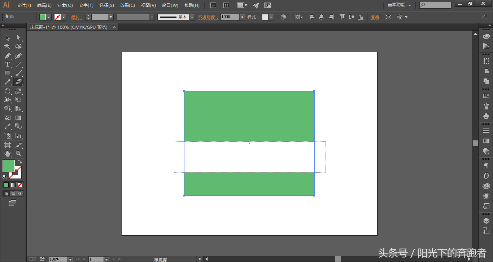The width and height of the screenshot is (493, 262).
Task: Open the 不透明度 transparency link
Action: [208, 17]
